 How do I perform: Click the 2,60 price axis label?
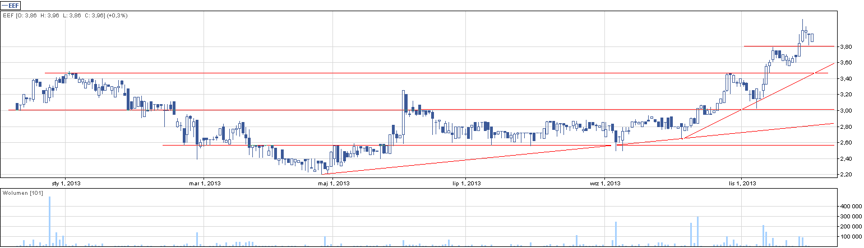click(845, 143)
